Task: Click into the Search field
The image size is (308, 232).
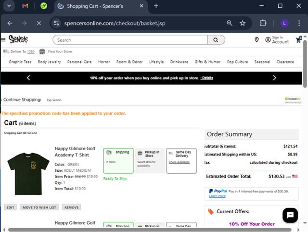Action: click(x=130, y=40)
